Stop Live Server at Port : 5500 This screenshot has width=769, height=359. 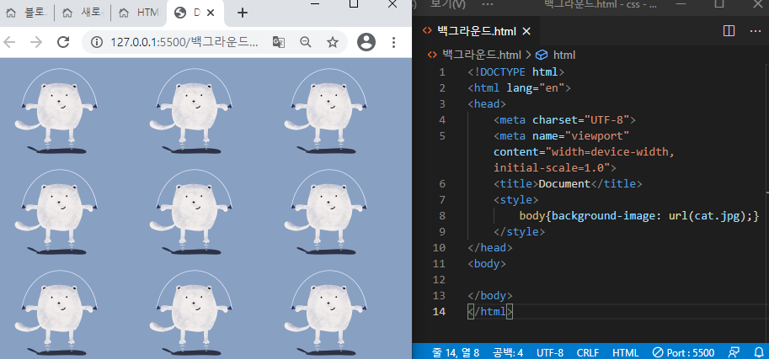coord(684,352)
